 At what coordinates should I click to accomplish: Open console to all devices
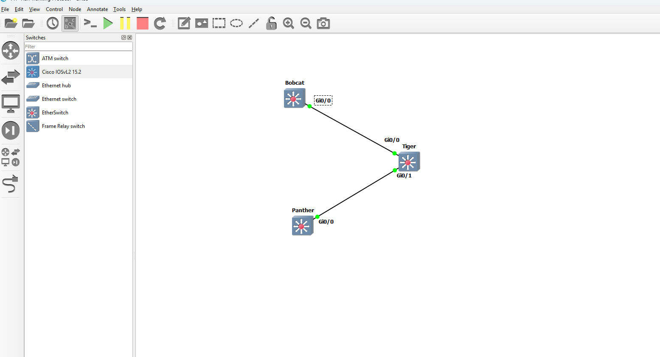coord(90,23)
